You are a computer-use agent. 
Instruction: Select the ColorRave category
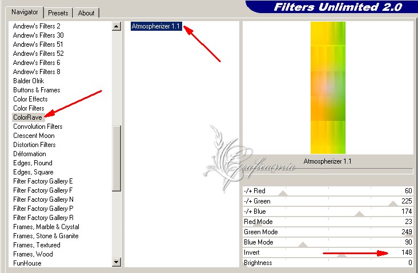(28, 117)
